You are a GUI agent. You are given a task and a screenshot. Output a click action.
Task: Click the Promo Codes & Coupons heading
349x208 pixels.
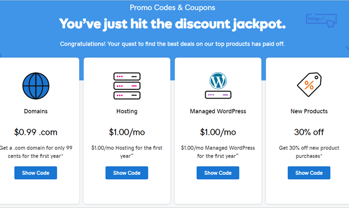tap(173, 7)
